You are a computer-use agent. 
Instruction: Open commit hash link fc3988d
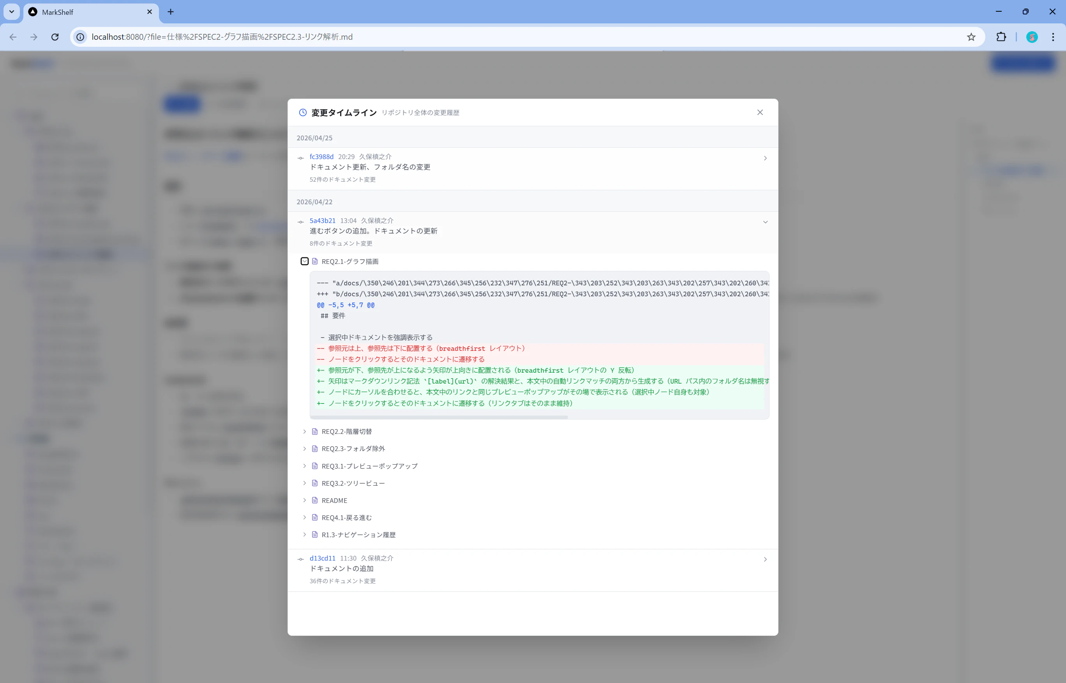(321, 157)
